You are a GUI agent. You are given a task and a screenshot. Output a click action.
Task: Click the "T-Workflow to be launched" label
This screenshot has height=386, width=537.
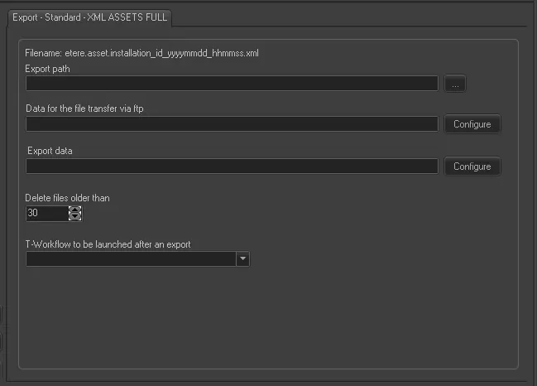pos(108,244)
